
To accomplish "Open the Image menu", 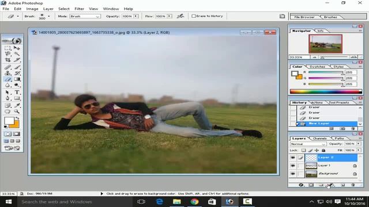I will click(32, 9).
